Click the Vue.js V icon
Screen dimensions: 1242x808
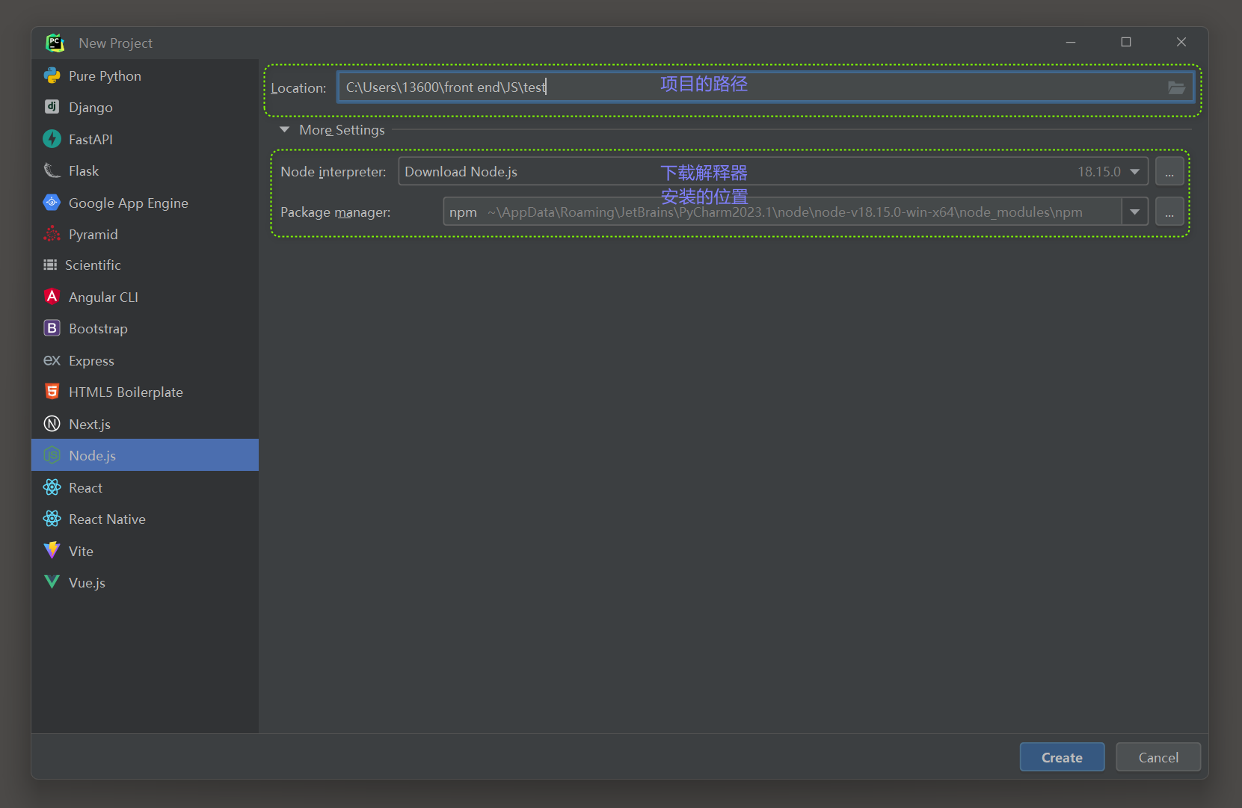point(52,582)
